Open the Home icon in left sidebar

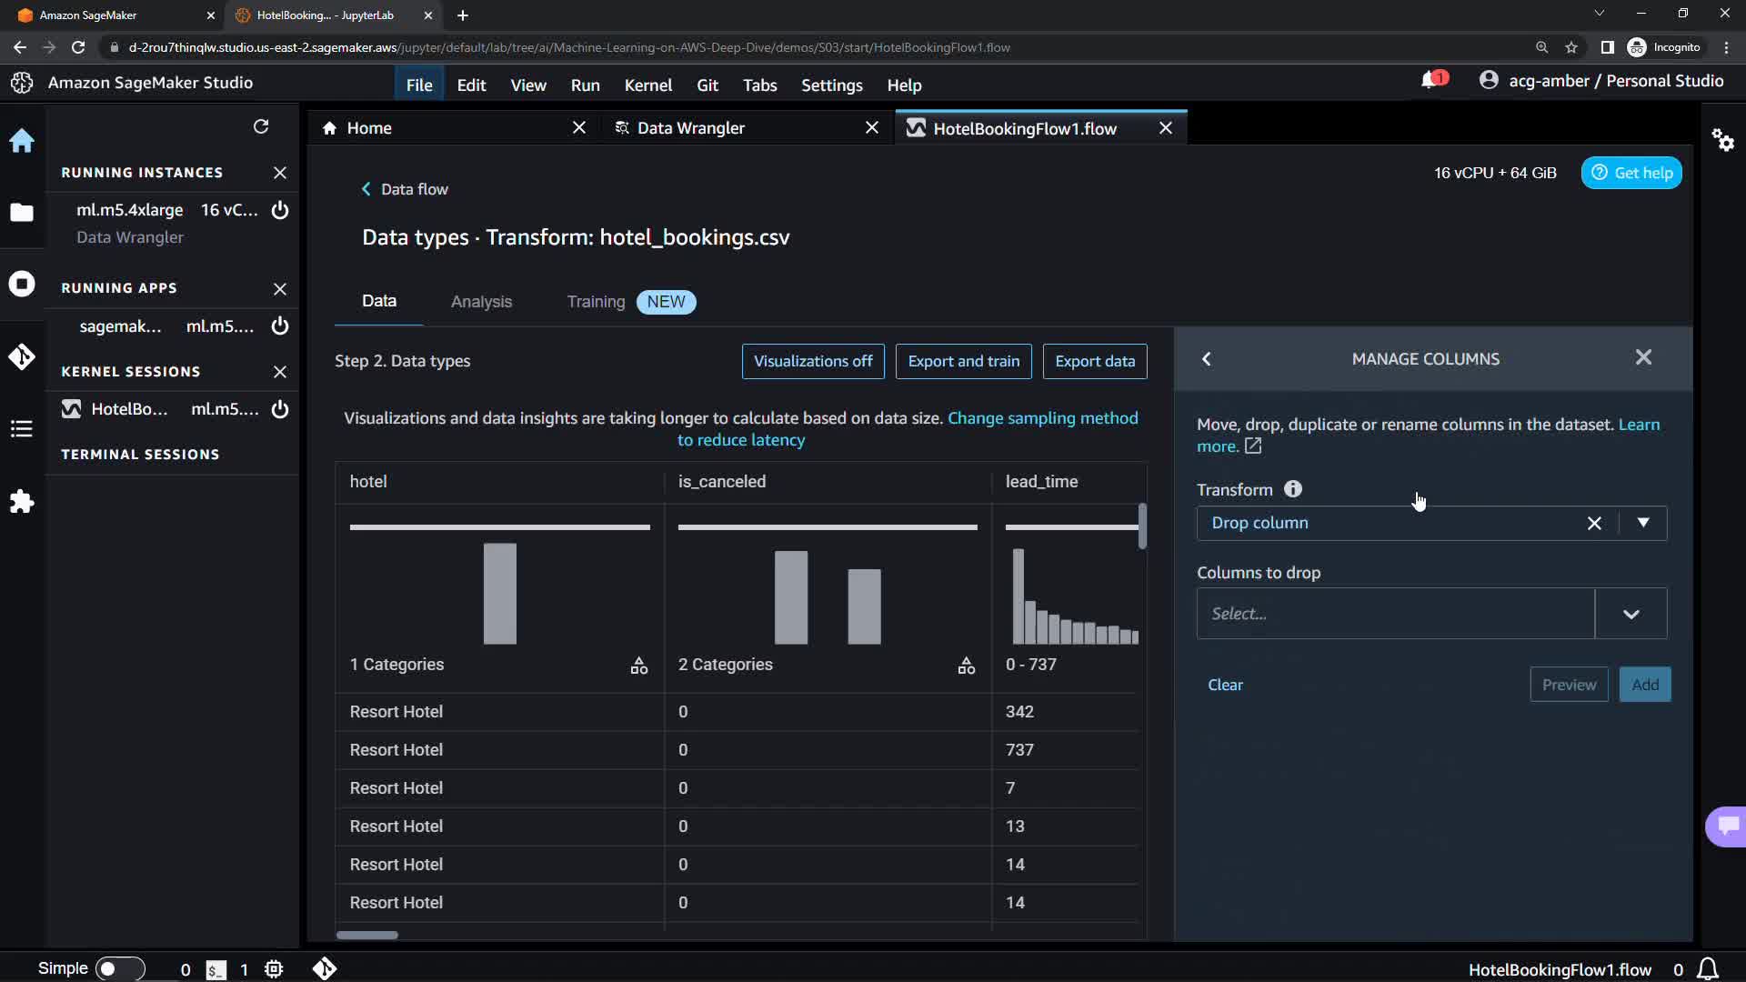(22, 141)
